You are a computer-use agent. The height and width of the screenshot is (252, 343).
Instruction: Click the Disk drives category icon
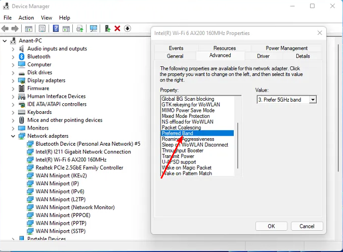[x=22, y=73]
